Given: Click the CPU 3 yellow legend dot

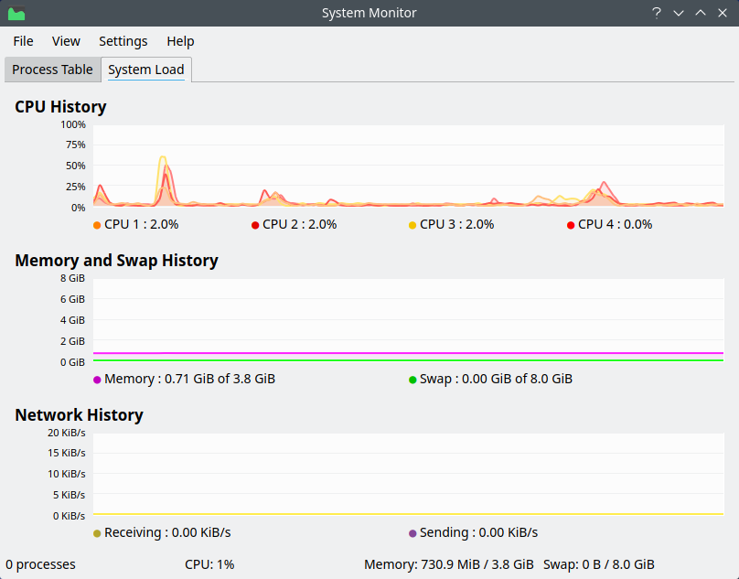Looking at the screenshot, I should click(x=412, y=225).
